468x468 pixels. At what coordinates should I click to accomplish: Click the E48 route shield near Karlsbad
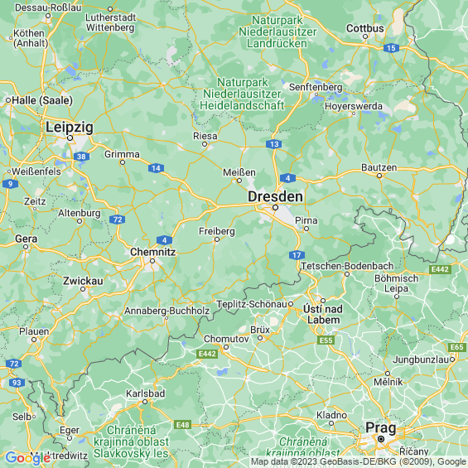coord(183,425)
